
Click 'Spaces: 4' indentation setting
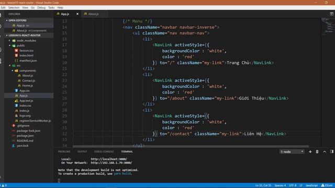(280, 185)
